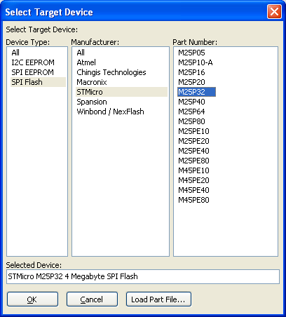Select All in the Device Type list
Screen dimensions: 286x317
pos(15,53)
